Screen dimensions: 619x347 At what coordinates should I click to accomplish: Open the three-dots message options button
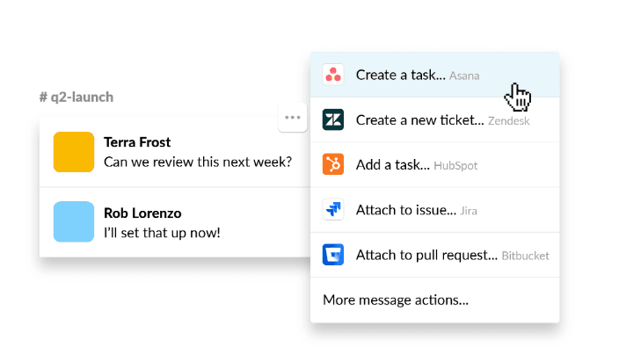[x=293, y=118]
